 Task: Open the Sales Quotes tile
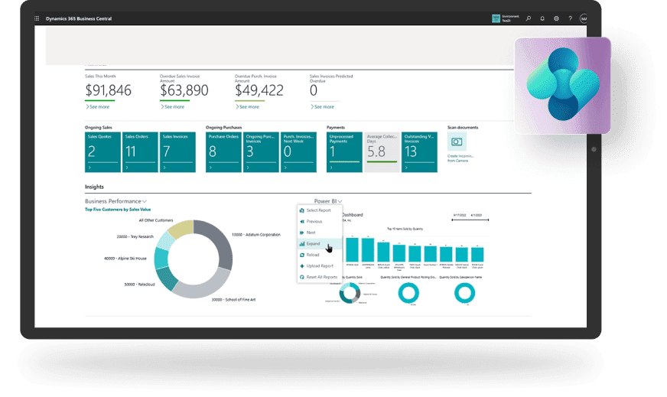[x=102, y=152]
